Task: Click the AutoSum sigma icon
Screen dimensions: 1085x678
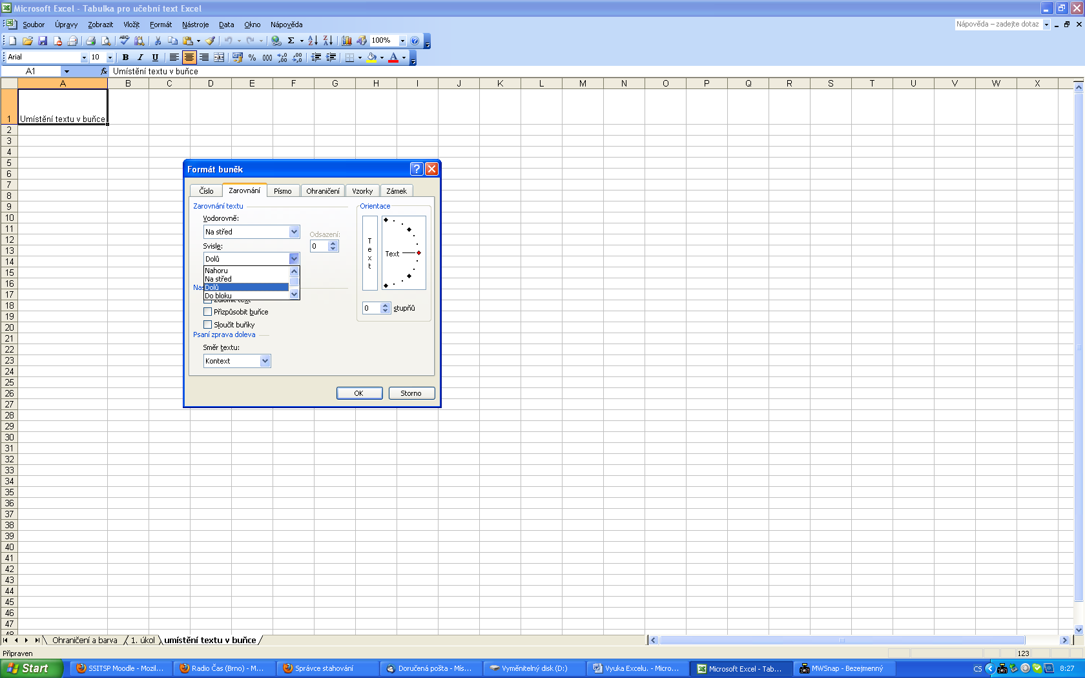Action: pos(291,41)
